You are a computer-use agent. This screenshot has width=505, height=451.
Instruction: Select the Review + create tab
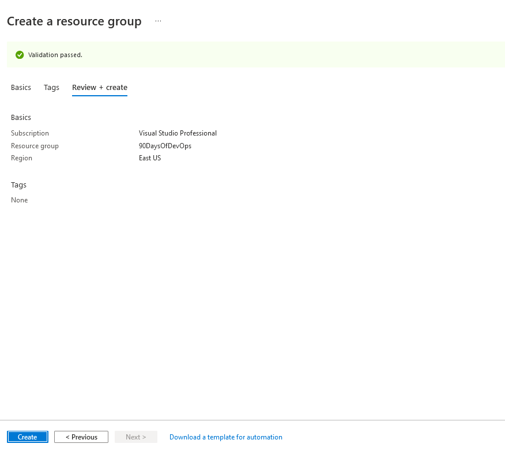click(x=100, y=88)
